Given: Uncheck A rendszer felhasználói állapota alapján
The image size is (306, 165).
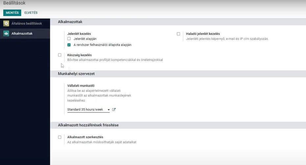Looking at the screenshot, I should [x=69, y=45].
